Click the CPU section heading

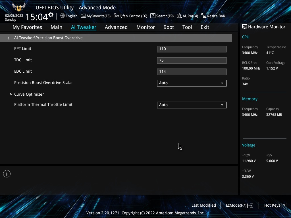246,37
